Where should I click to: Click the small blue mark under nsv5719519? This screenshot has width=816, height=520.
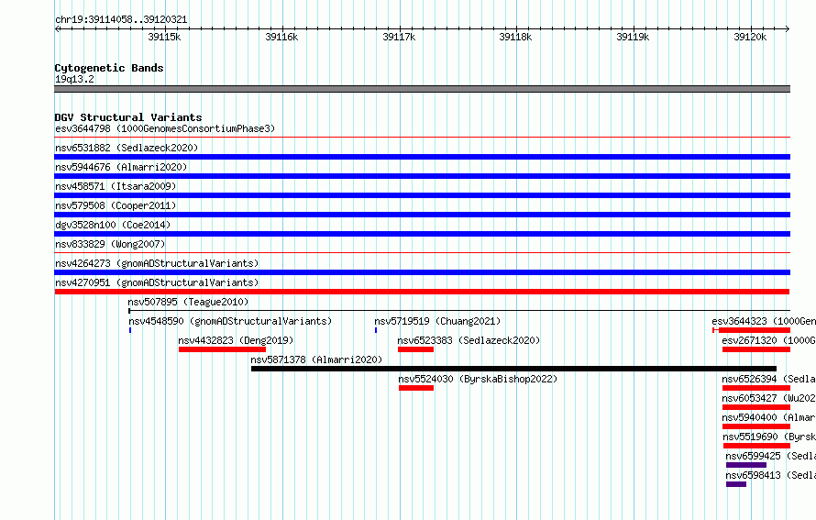[376, 330]
